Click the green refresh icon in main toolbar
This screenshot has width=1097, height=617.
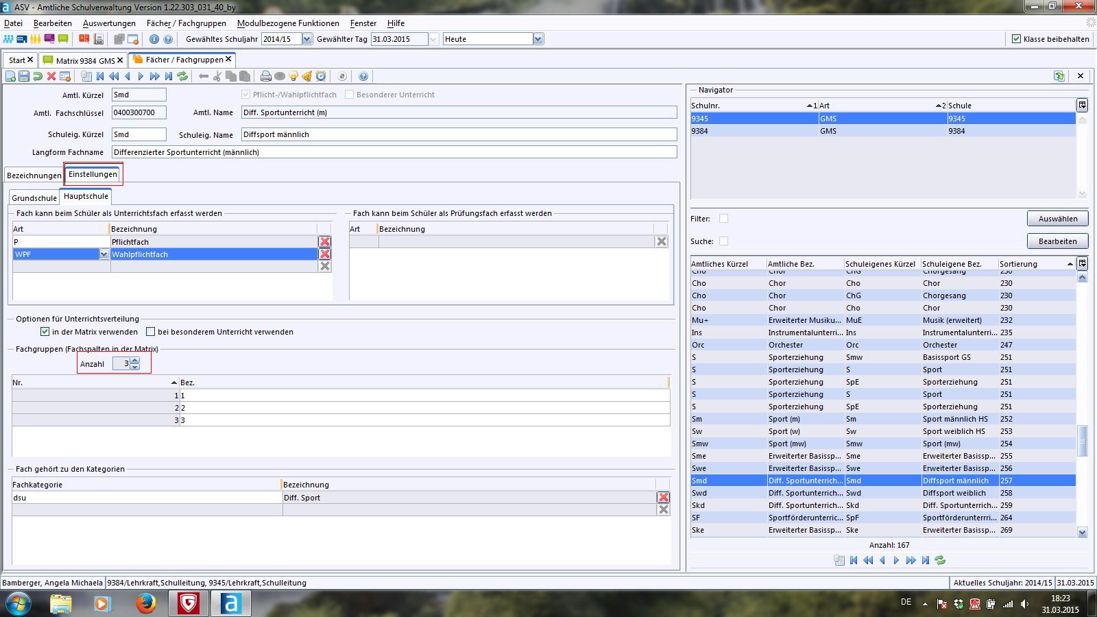pyautogui.click(x=182, y=76)
